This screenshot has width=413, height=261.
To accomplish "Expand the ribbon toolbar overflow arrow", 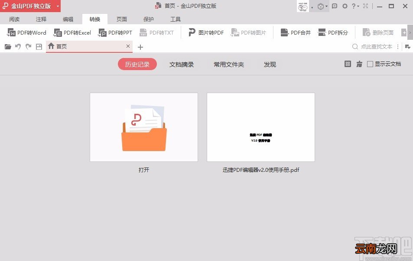I will click(410, 32).
